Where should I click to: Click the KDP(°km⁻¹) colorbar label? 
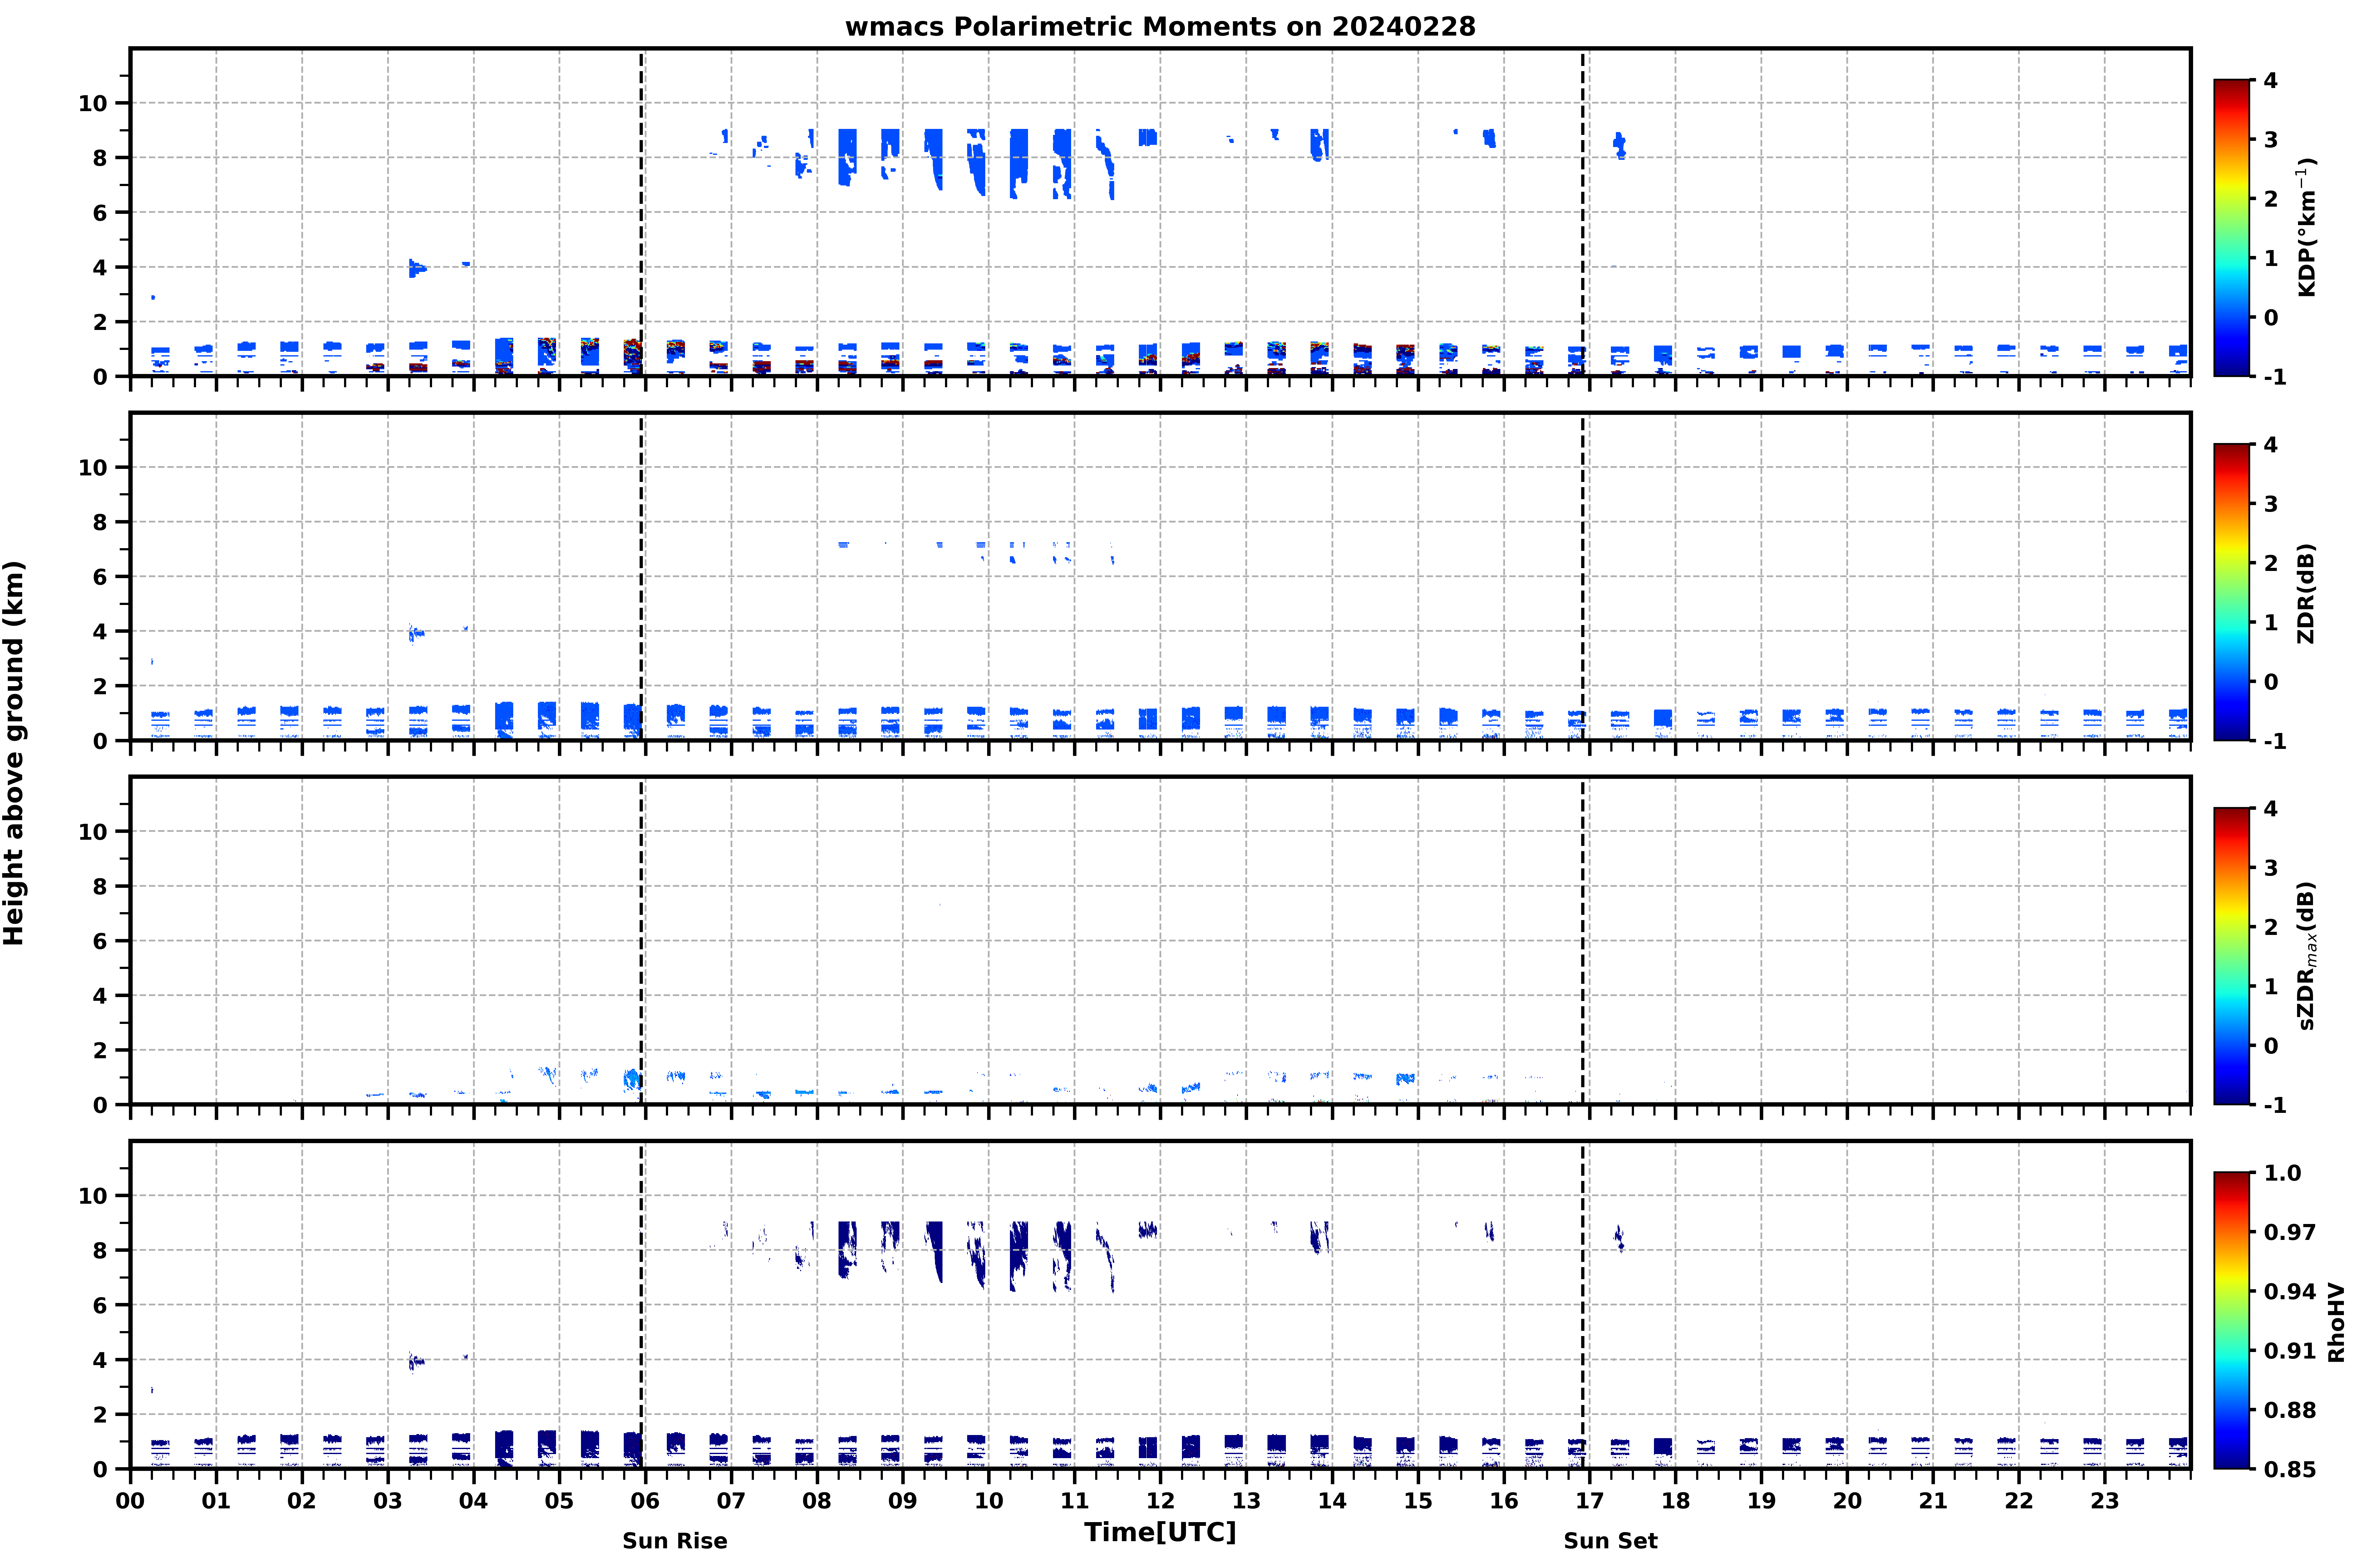[2307, 227]
